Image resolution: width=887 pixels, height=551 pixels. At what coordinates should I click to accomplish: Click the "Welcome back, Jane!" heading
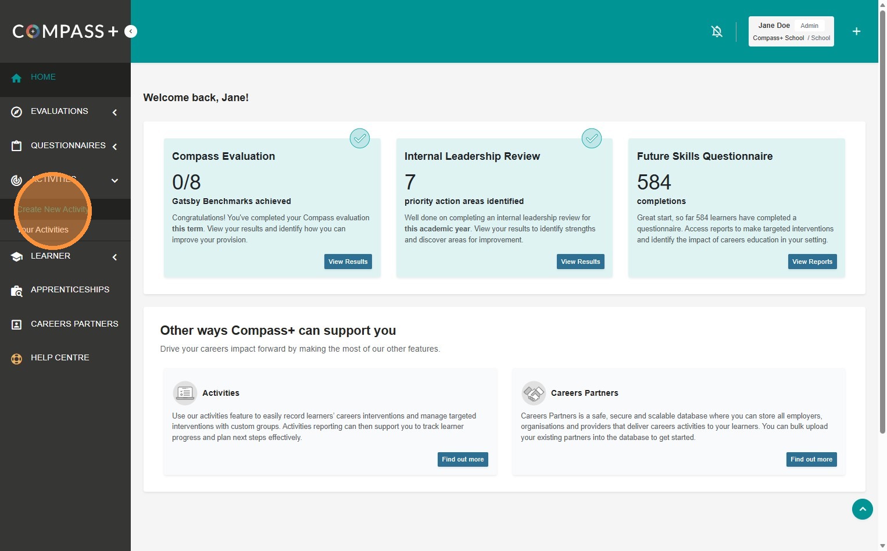pos(196,98)
